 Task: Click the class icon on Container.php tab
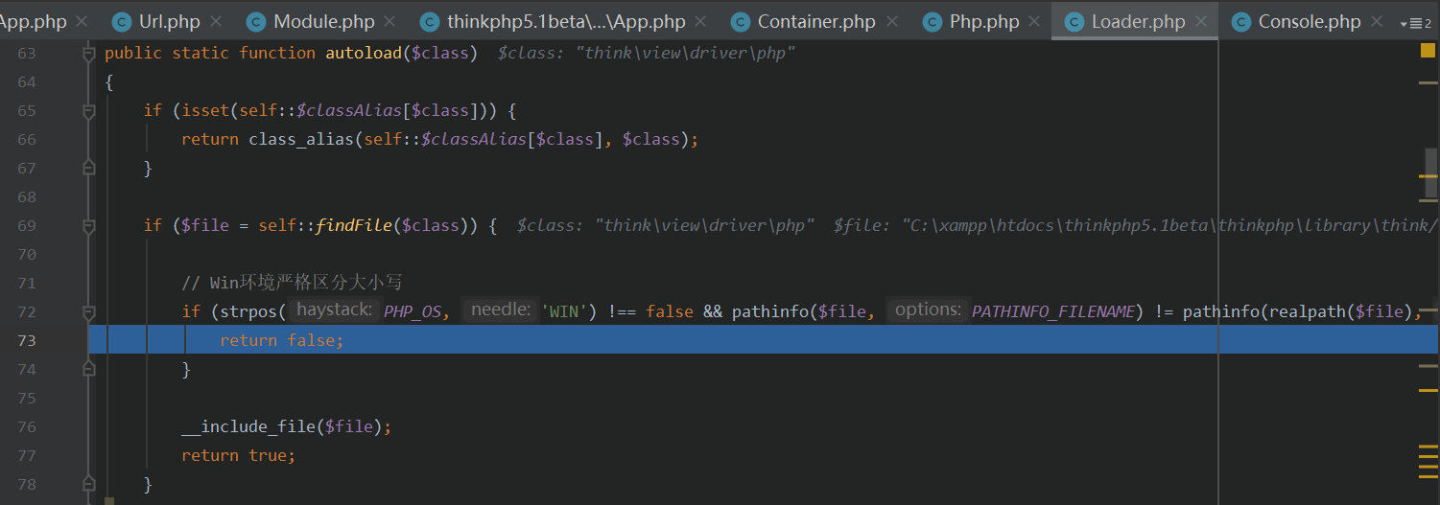pos(740,21)
